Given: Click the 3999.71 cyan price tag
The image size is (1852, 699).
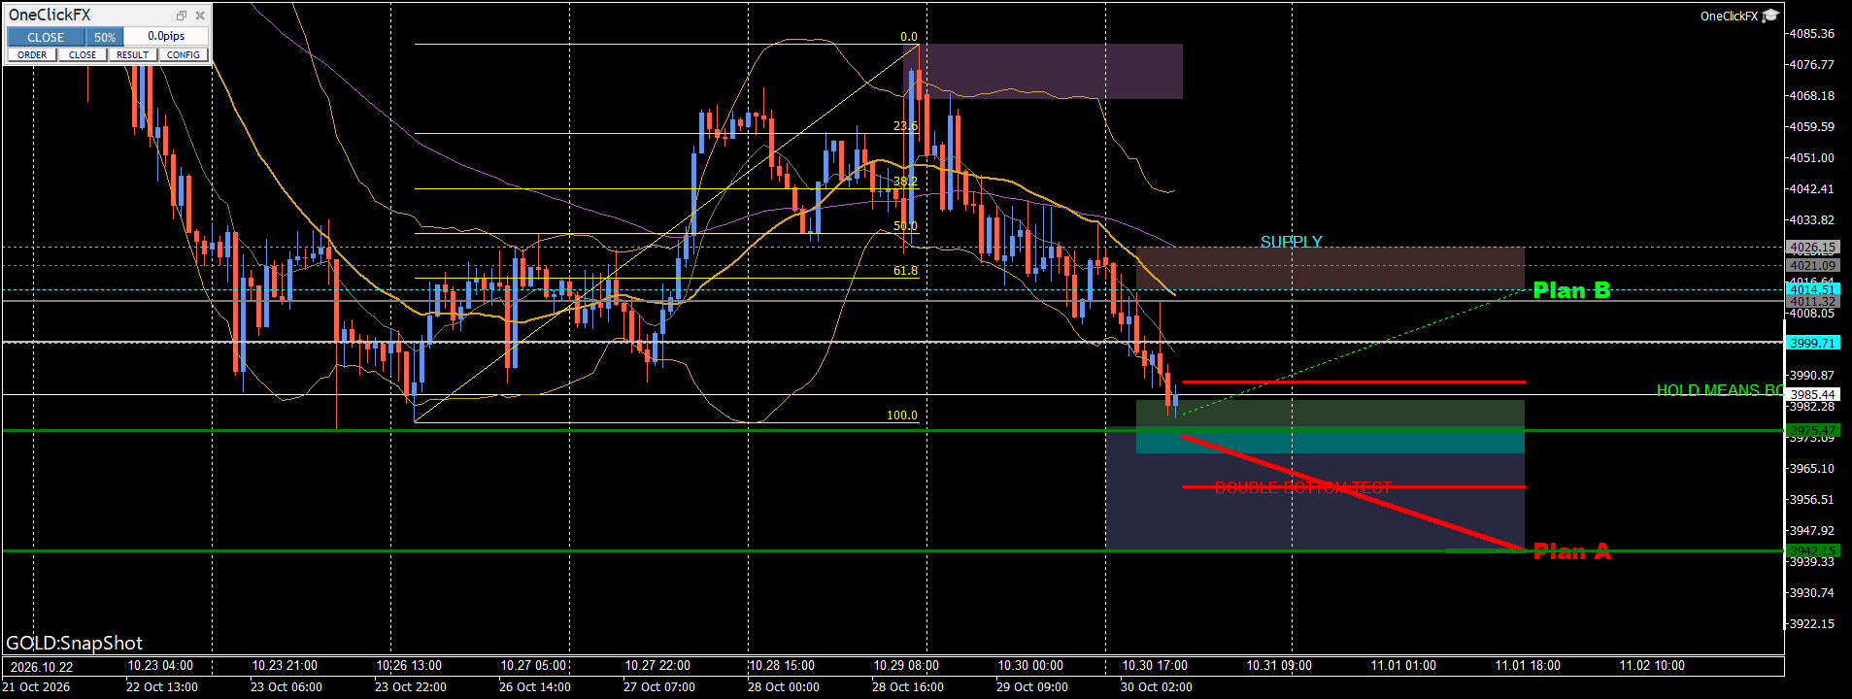Looking at the screenshot, I should pyautogui.click(x=1812, y=343).
